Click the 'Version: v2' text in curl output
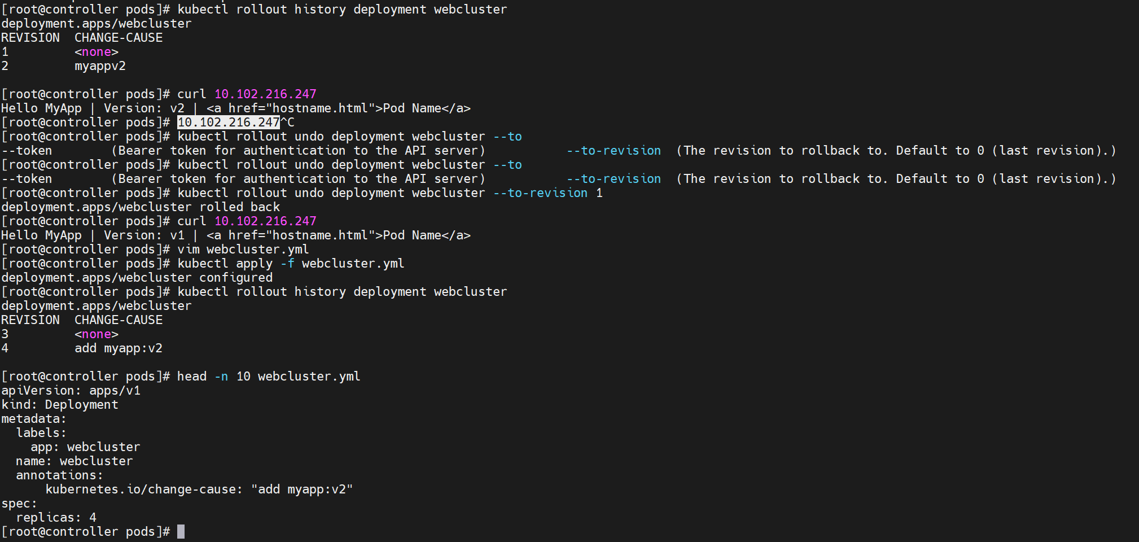 pyautogui.click(x=144, y=108)
